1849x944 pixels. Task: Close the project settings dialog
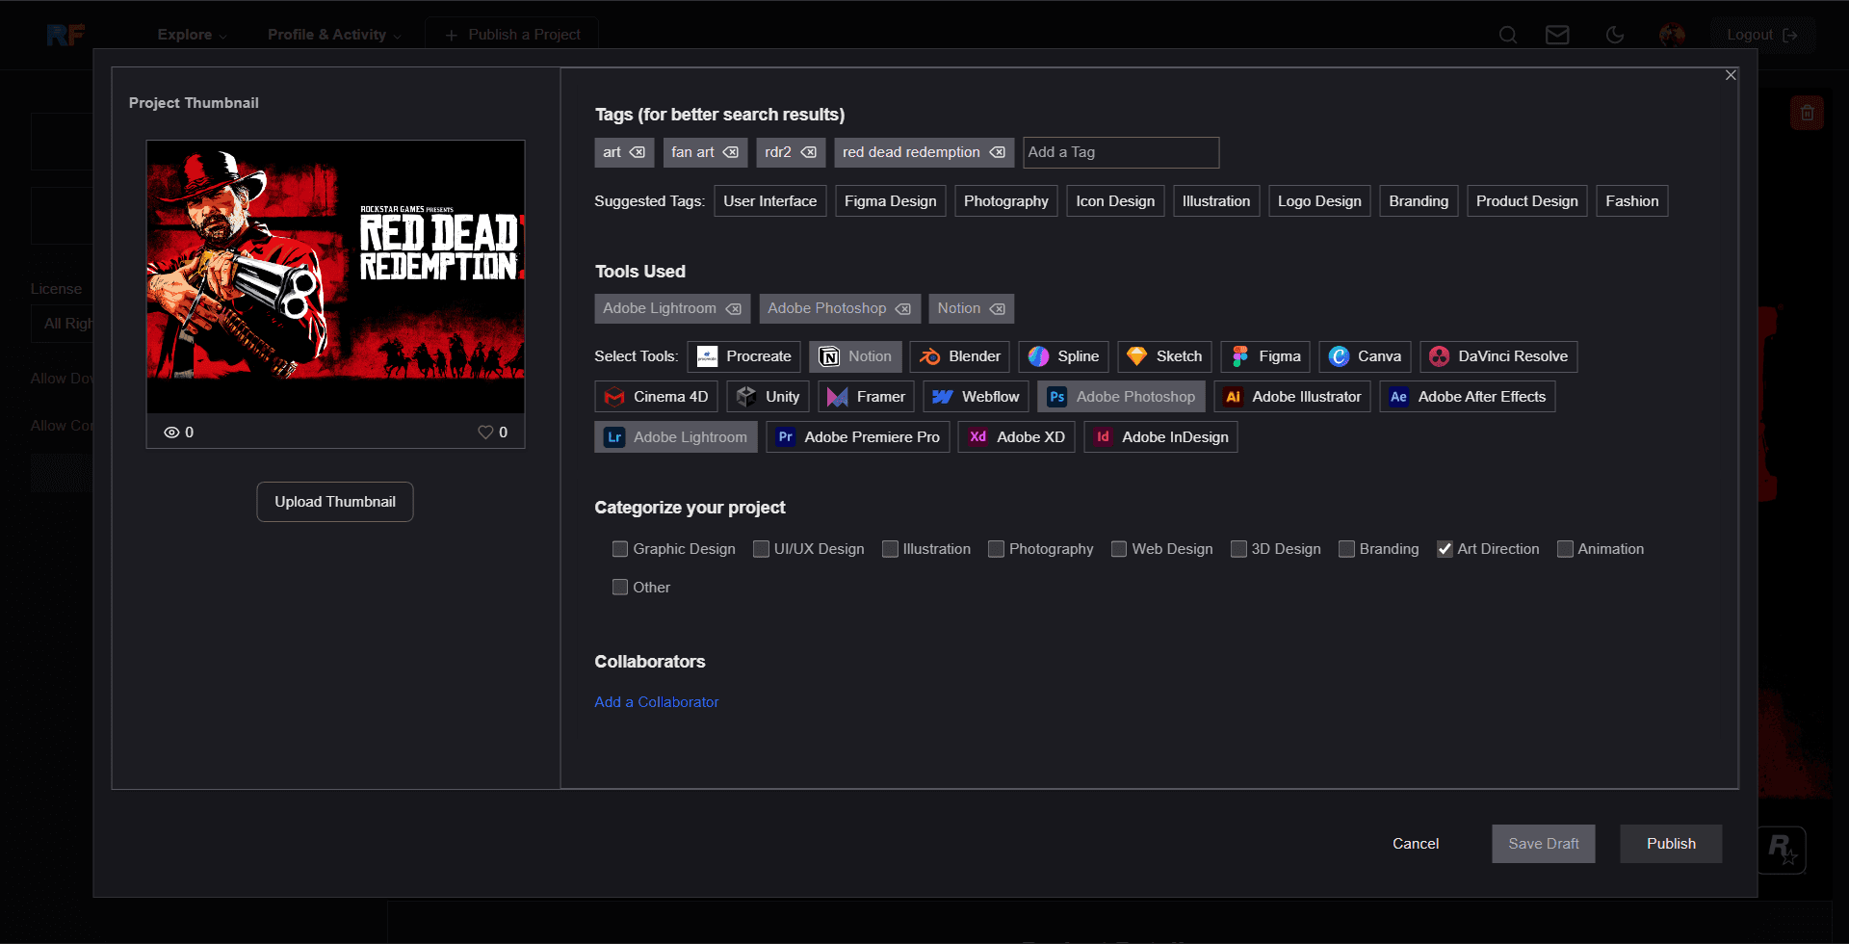coord(1731,75)
